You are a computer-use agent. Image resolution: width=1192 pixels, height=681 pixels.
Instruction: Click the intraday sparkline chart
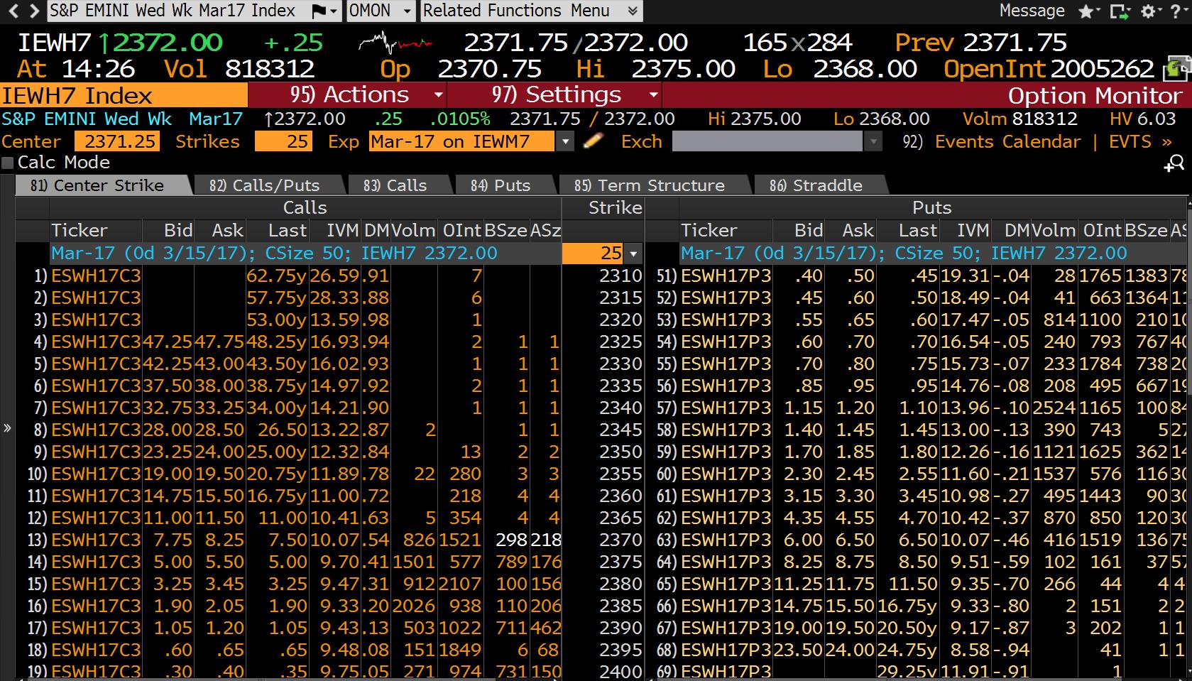point(395,43)
